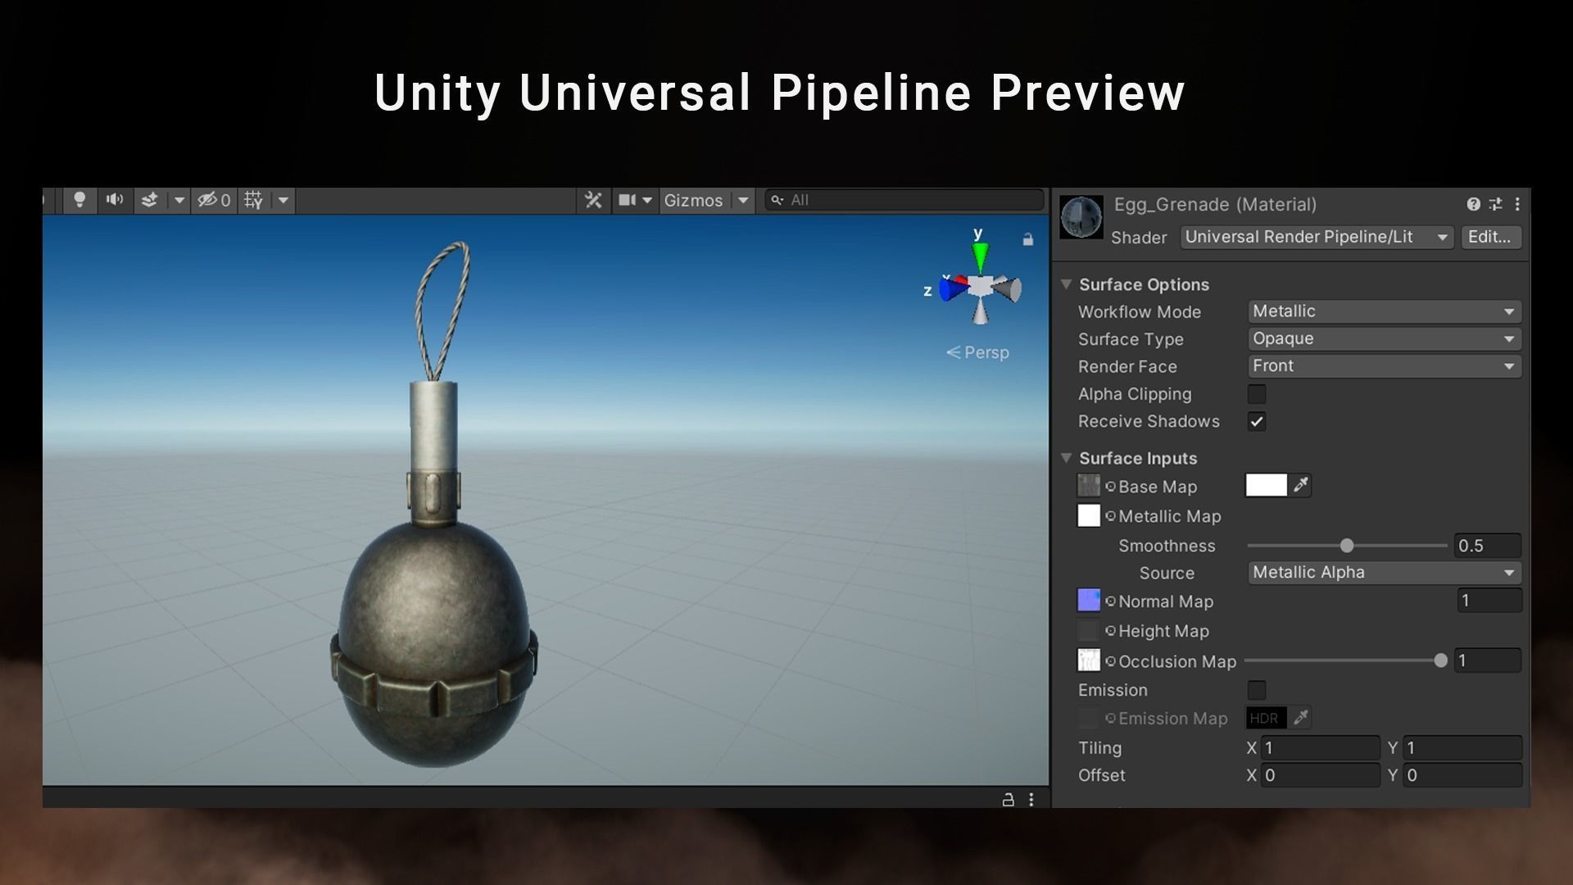The width and height of the screenshot is (1573, 885).
Task: Toggle scene lighting bulb icon
Action: [x=79, y=200]
